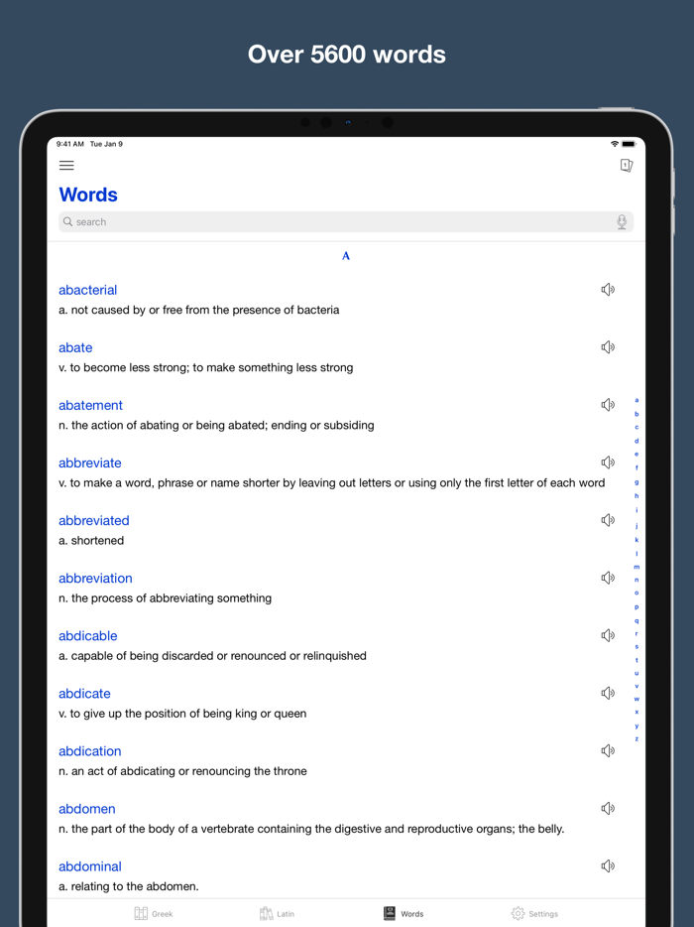
Task: Click the 'Words' page title
Action: coord(88,195)
